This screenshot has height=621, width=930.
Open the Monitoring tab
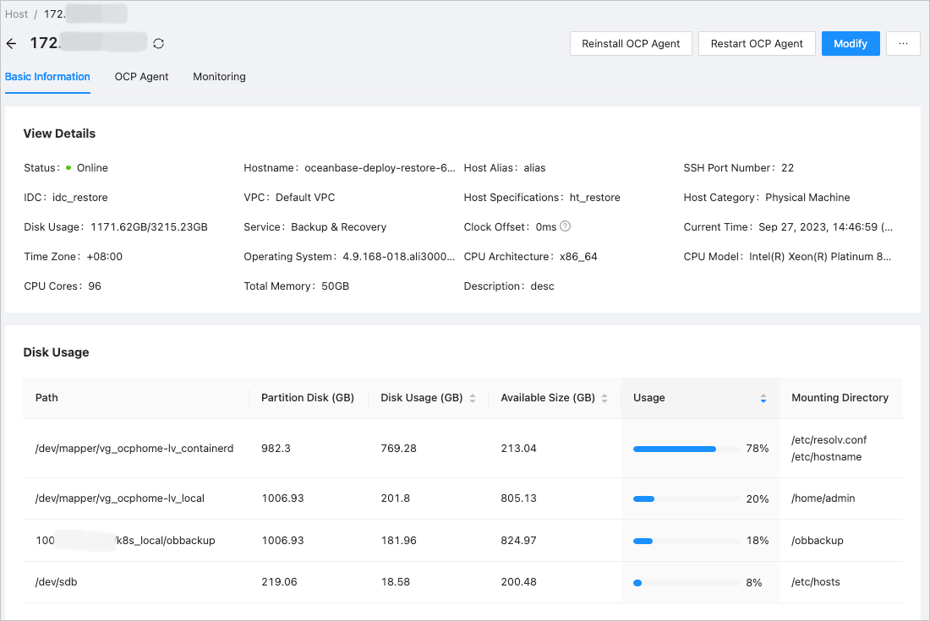tap(219, 77)
